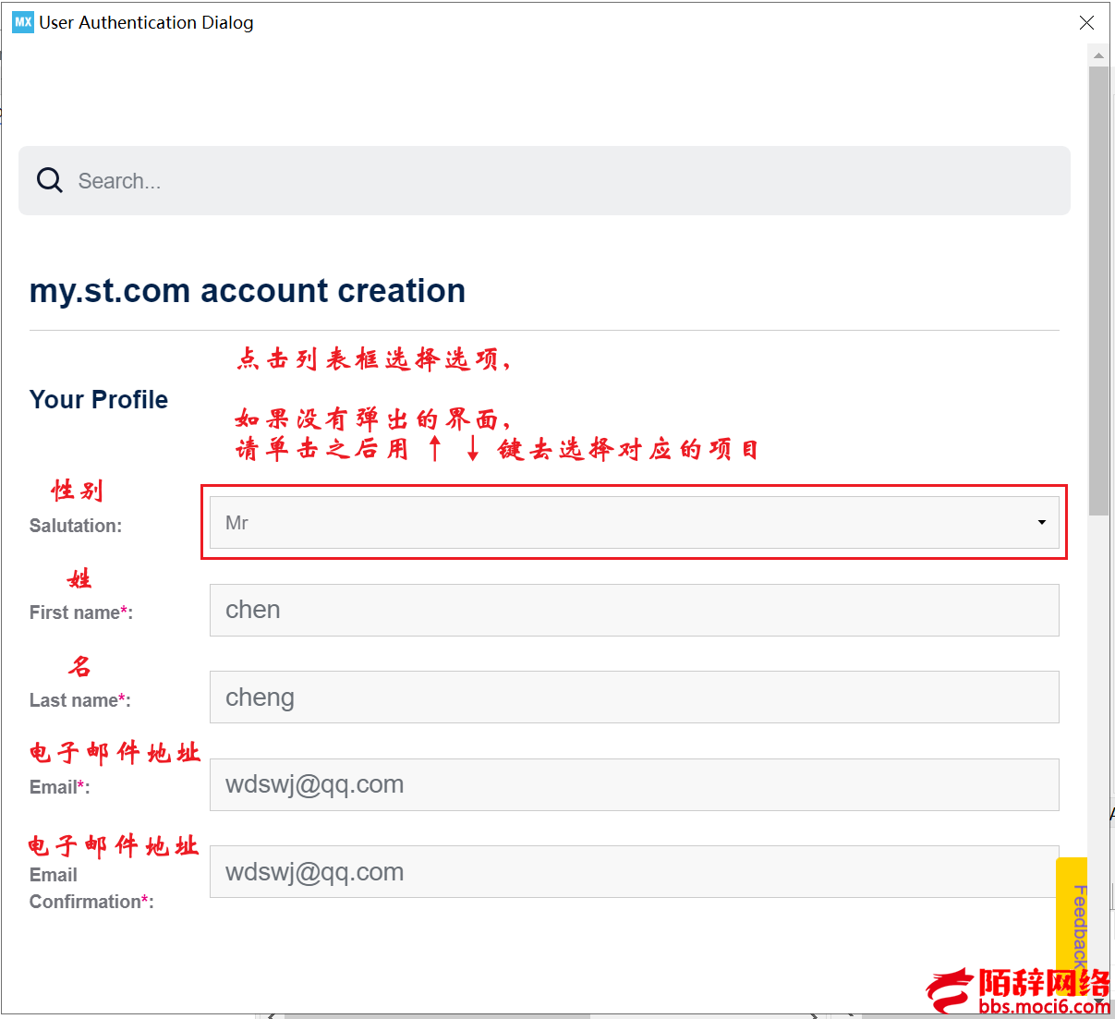Click the scrollbar up arrow

click(x=1098, y=55)
